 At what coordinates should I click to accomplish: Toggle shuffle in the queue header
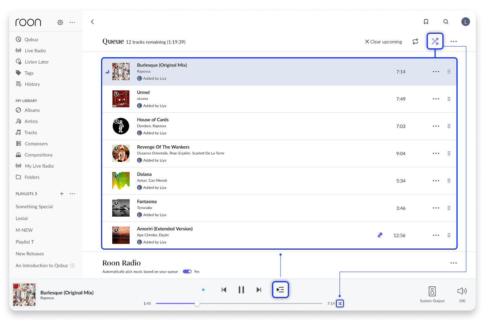[x=435, y=41]
